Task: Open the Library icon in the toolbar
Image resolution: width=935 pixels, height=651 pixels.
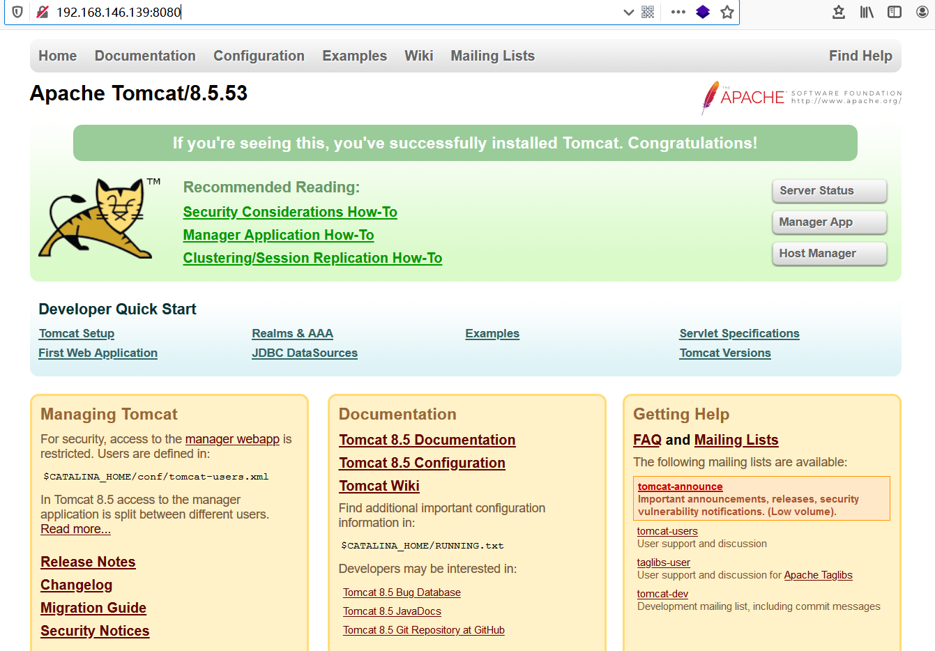Action: (x=867, y=12)
